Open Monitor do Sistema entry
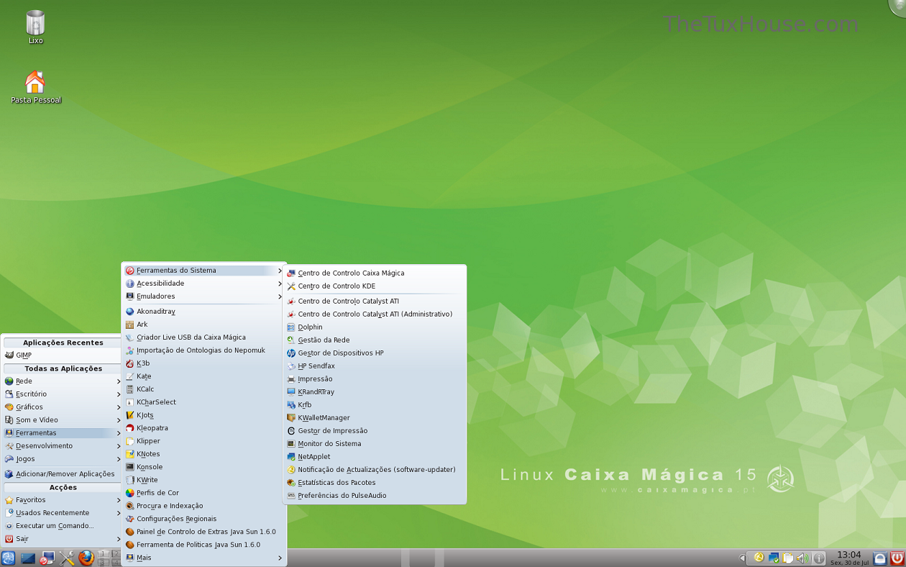 329,444
